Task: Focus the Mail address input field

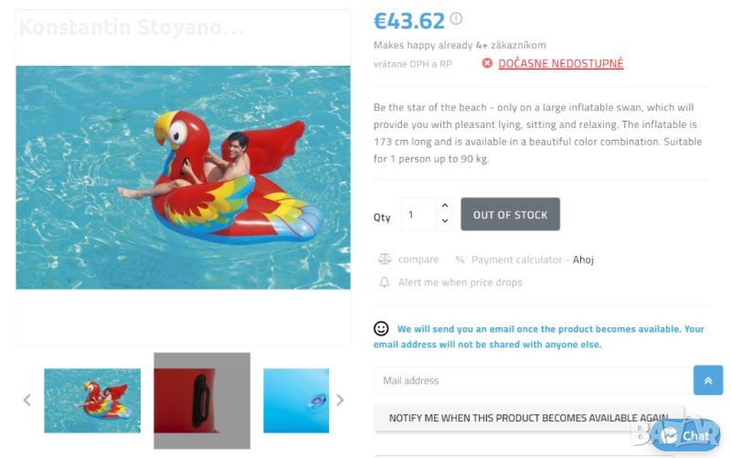Action: [530, 380]
